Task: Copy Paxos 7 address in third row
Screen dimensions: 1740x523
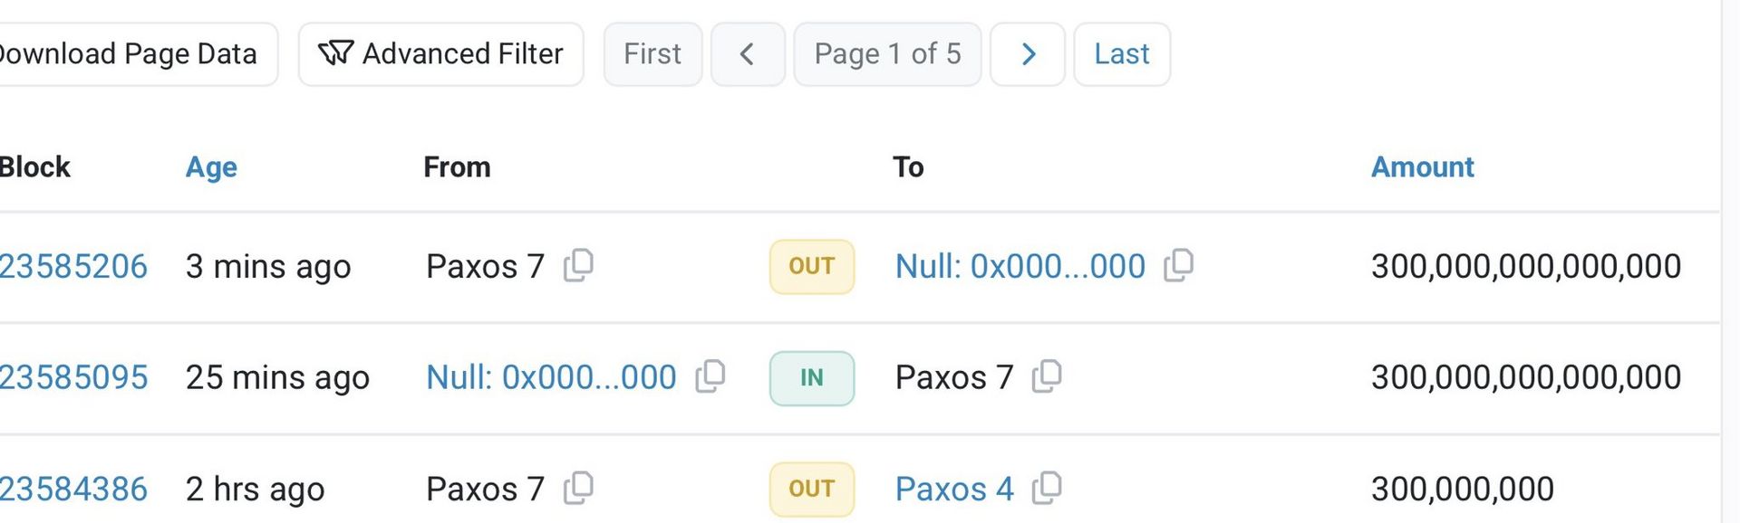Action: point(578,488)
